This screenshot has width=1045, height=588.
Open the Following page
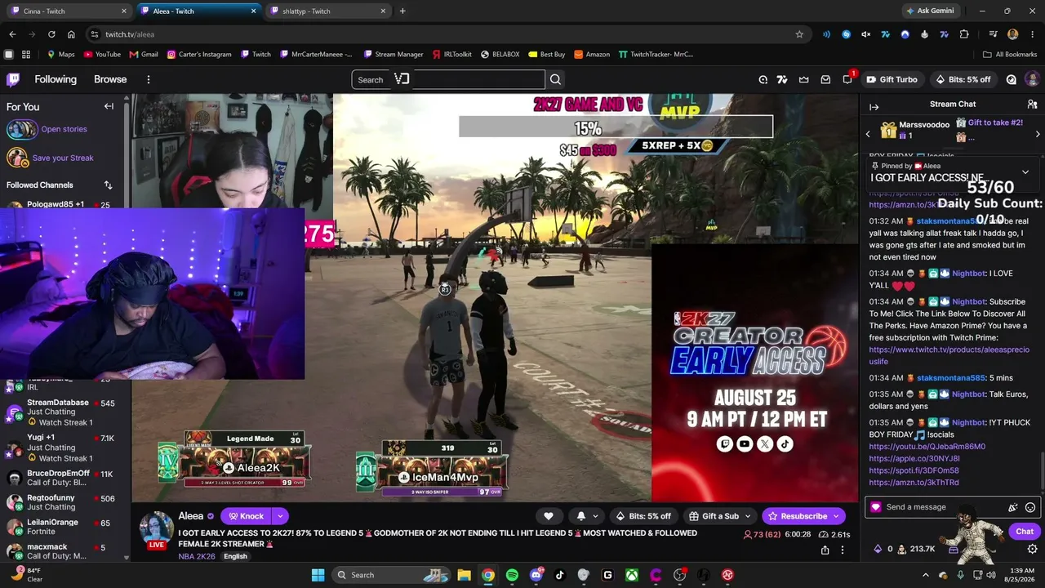point(56,79)
